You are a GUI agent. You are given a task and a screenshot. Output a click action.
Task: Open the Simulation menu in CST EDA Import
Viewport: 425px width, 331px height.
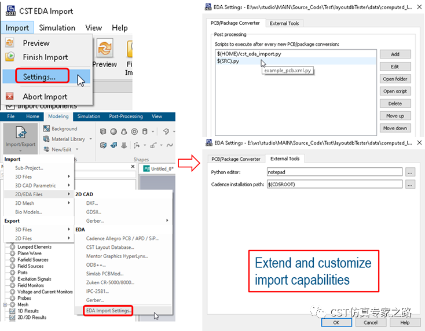click(57, 28)
